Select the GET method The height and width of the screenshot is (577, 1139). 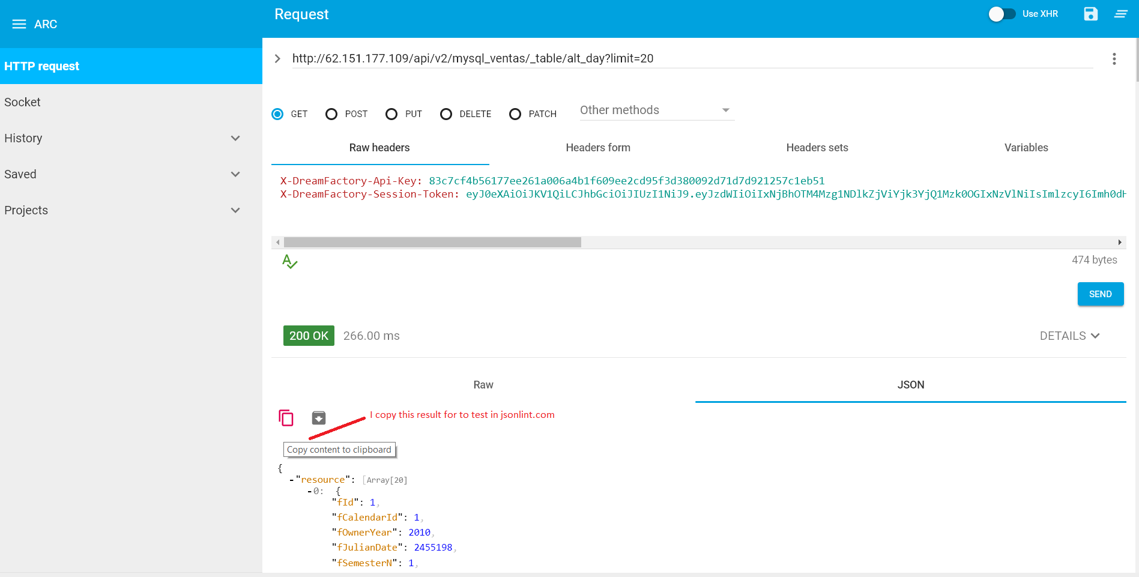click(x=277, y=114)
